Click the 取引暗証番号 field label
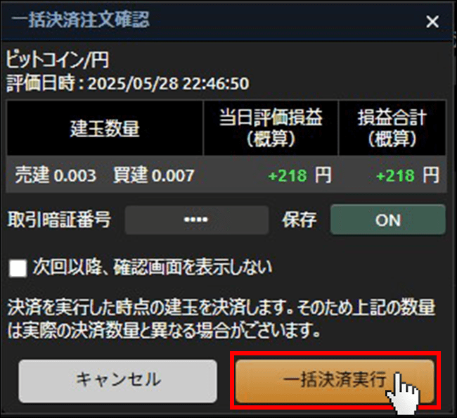This screenshot has height=418, width=457. coord(59,220)
